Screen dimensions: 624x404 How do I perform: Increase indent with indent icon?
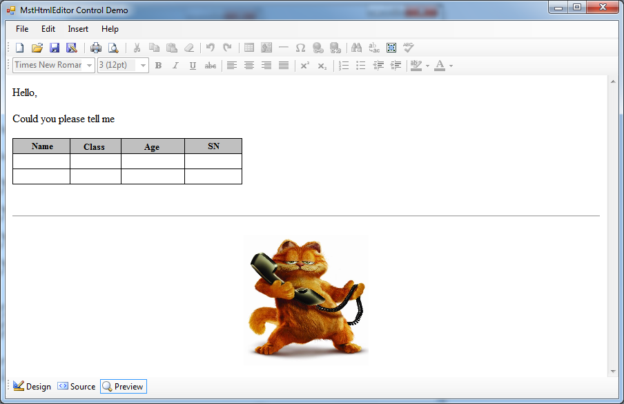coord(396,66)
